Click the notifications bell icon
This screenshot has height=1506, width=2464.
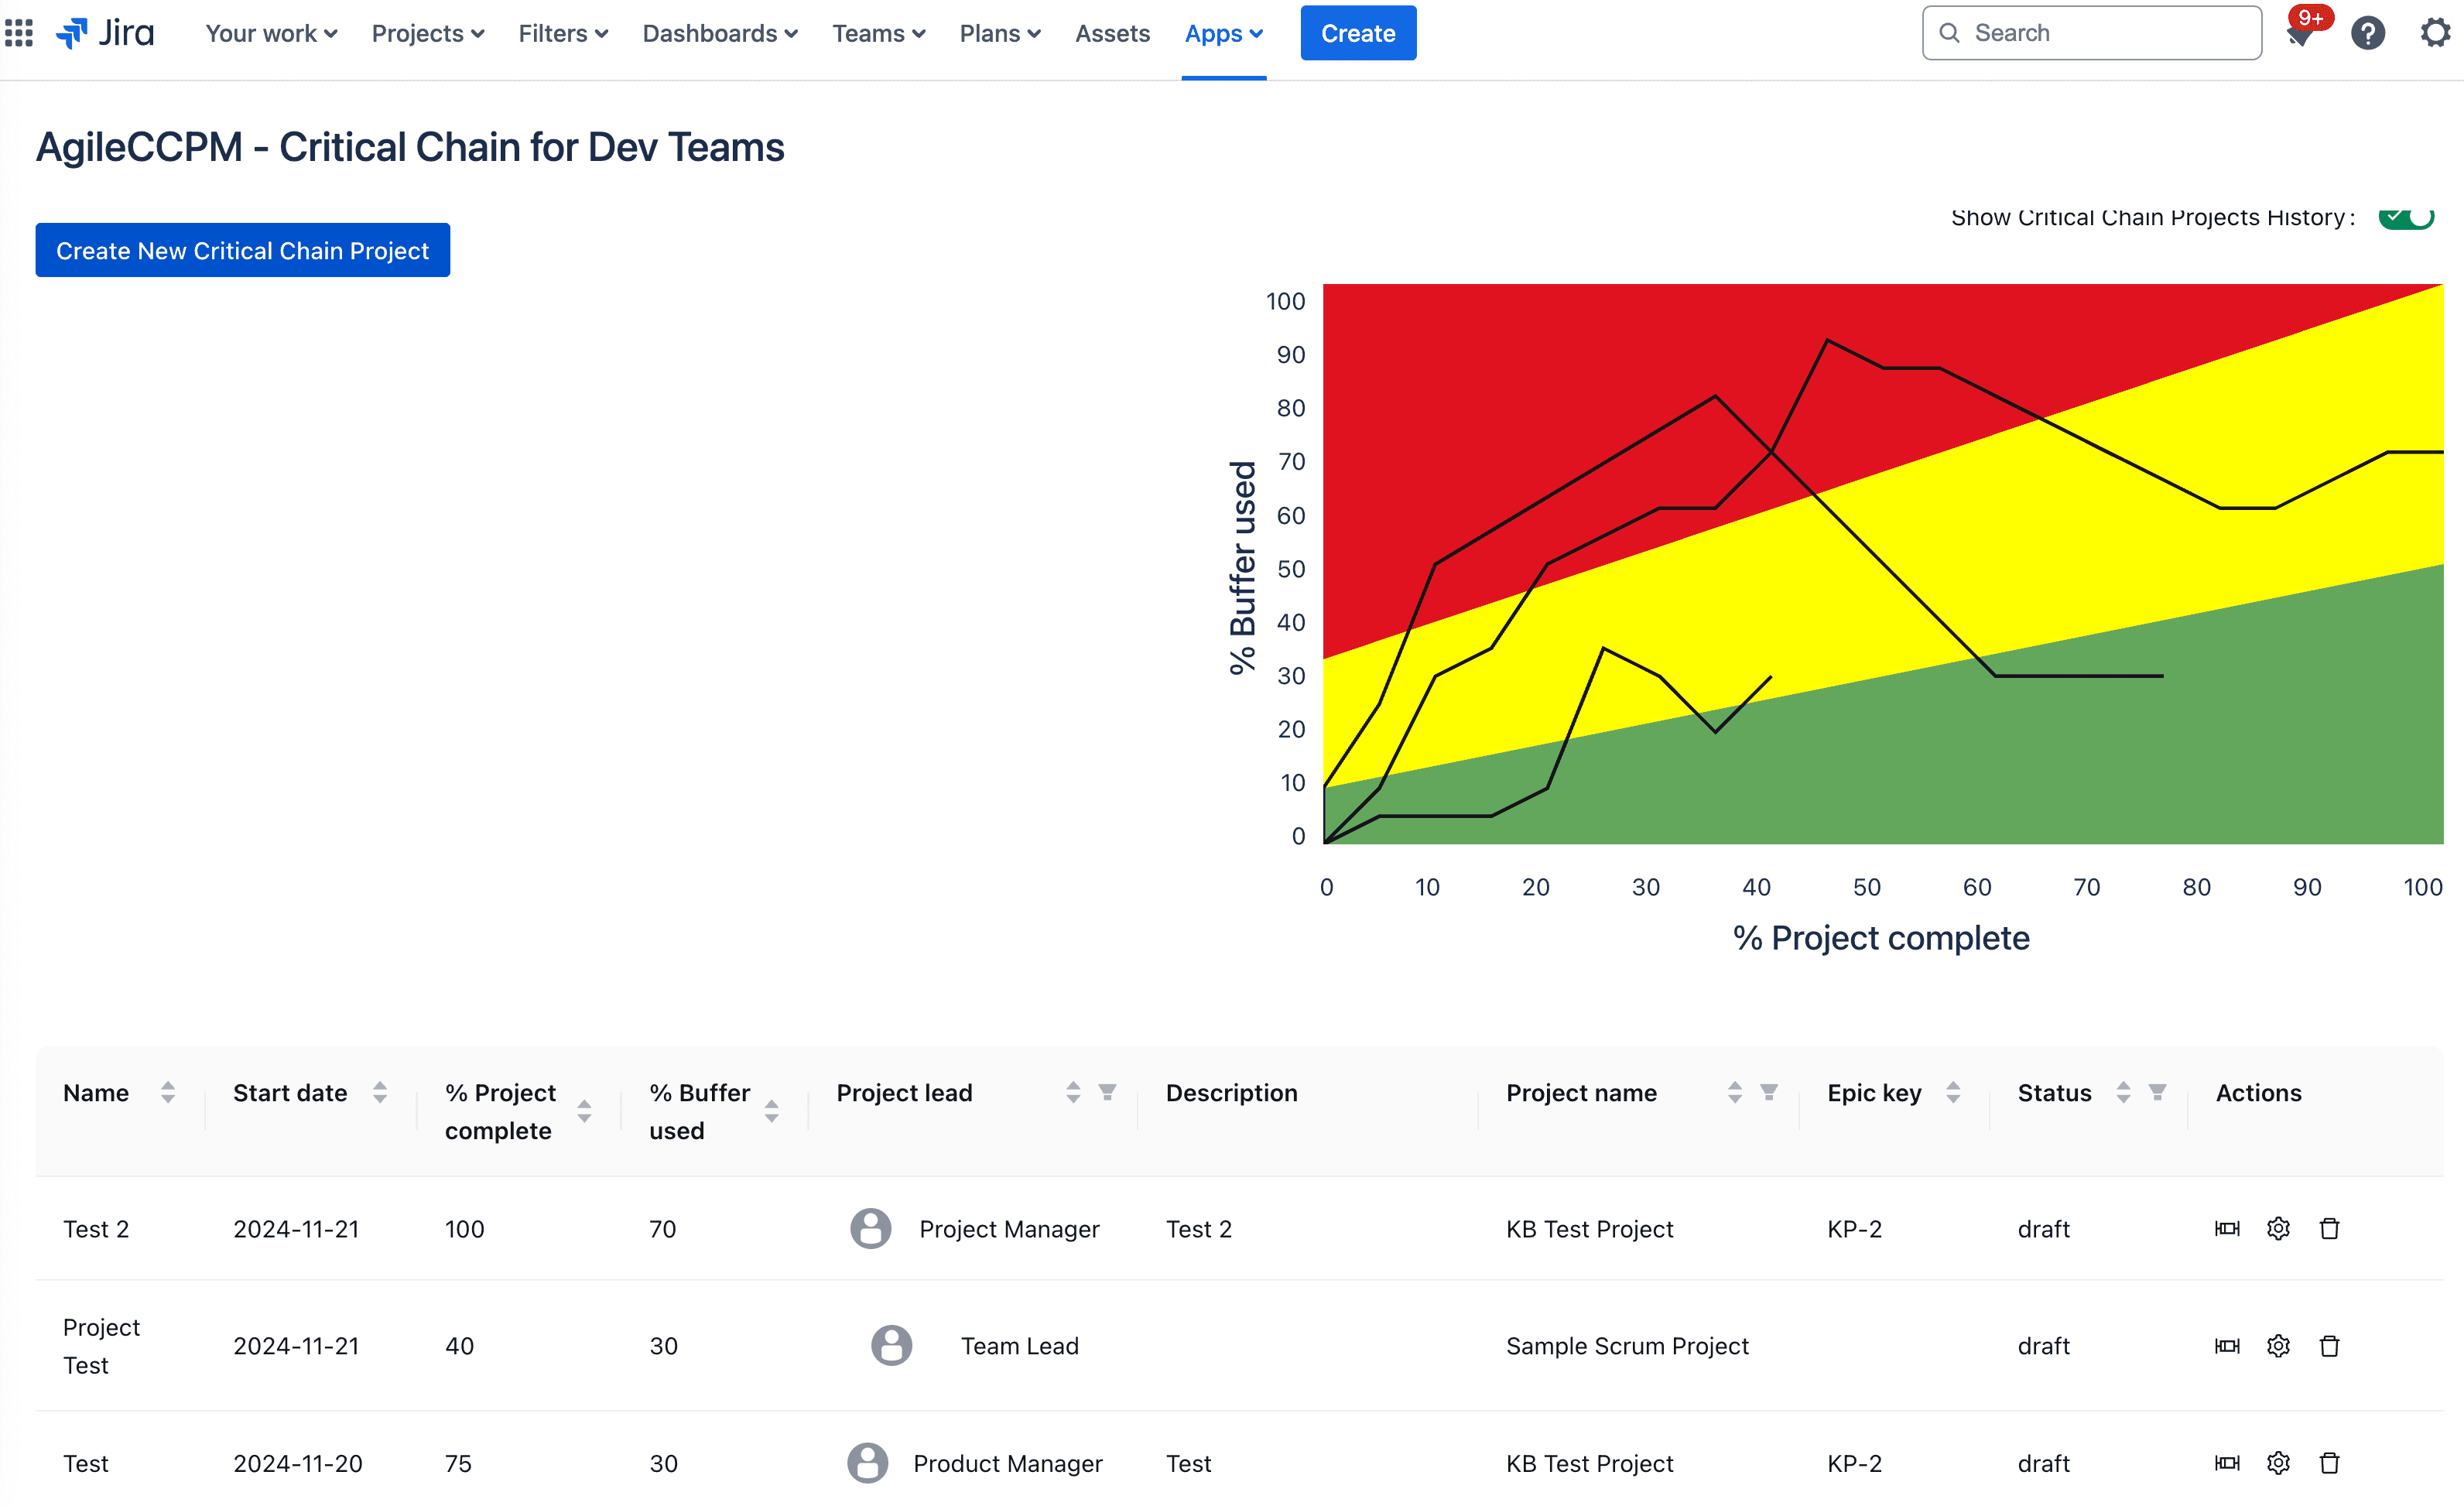[2299, 35]
